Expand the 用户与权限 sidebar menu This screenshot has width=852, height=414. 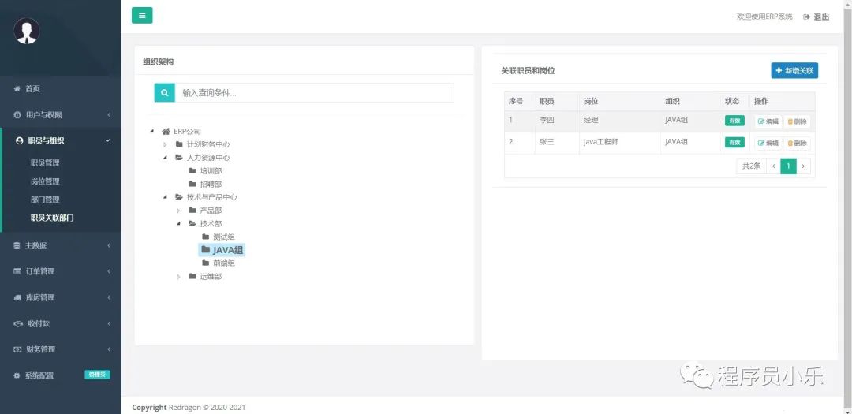[61, 114]
